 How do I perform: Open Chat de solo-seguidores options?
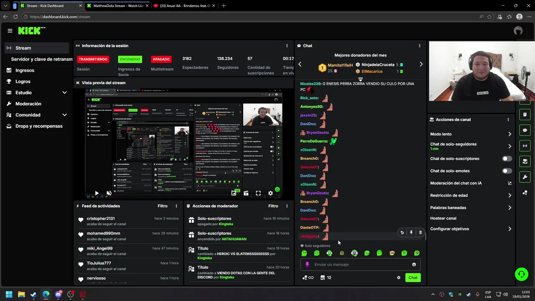471,146
